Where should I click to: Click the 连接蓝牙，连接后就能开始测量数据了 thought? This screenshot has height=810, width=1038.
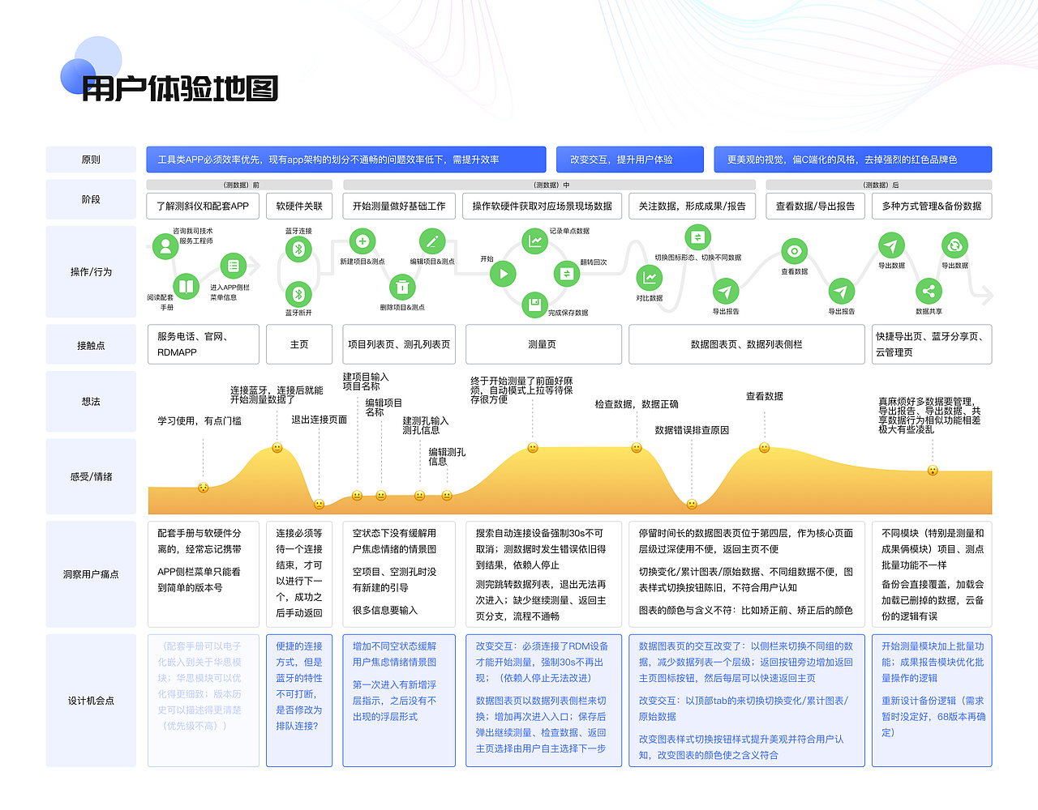point(277,394)
